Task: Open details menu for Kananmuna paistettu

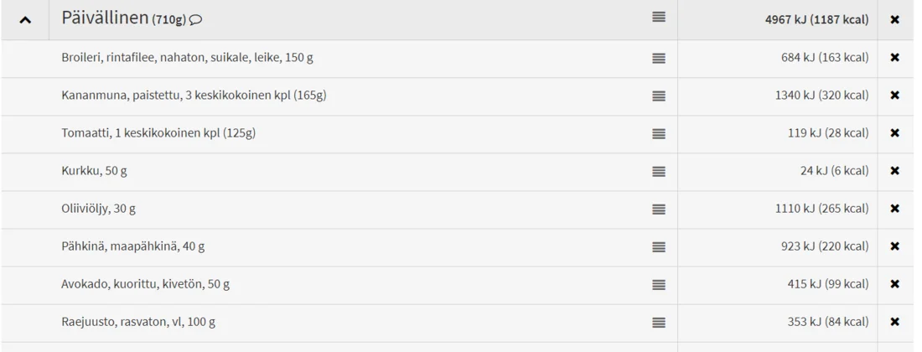Action: click(x=659, y=96)
